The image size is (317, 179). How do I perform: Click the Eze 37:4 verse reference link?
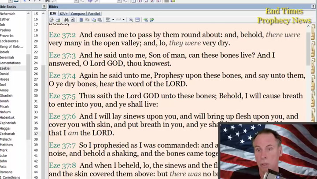tap(62, 76)
